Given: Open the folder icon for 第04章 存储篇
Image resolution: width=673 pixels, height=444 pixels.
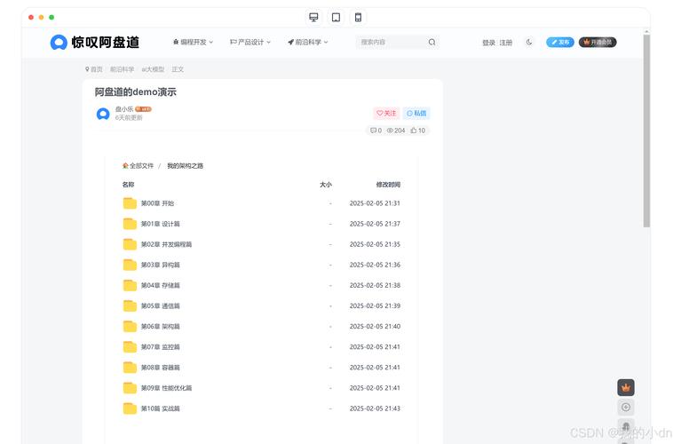Looking at the screenshot, I should (x=130, y=286).
